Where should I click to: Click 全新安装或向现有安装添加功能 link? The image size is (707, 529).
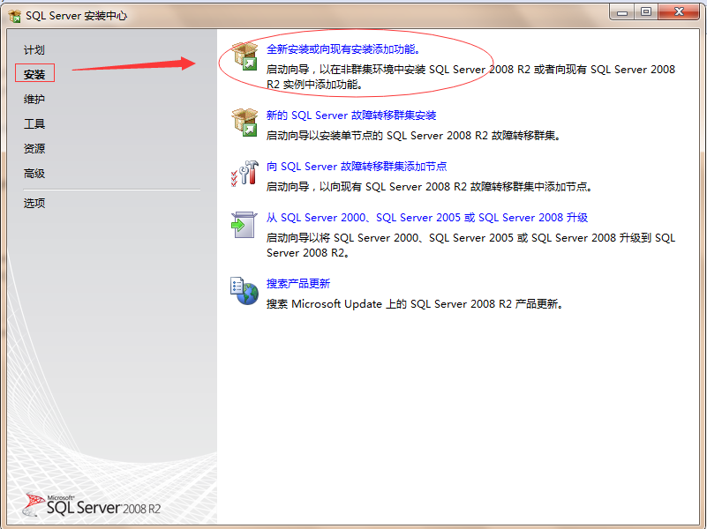(343, 49)
